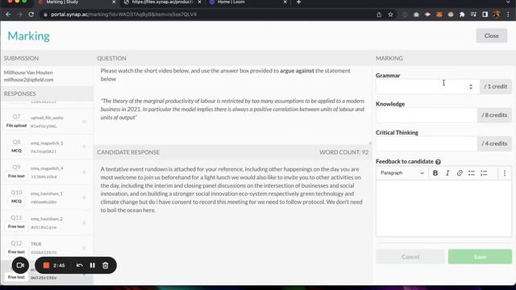The image size is (516, 290).
Task: Click the WORD COUNT: 92 label
Action: (344, 152)
